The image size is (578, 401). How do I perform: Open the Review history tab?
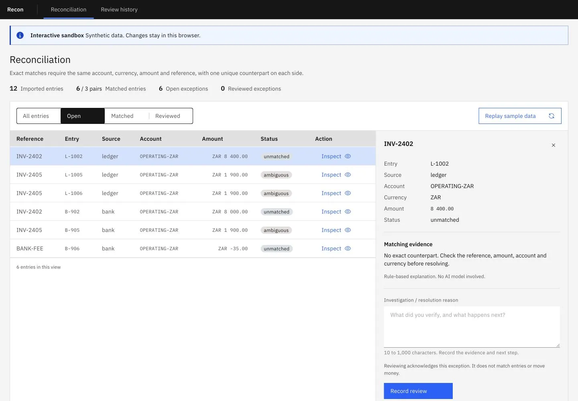click(119, 10)
